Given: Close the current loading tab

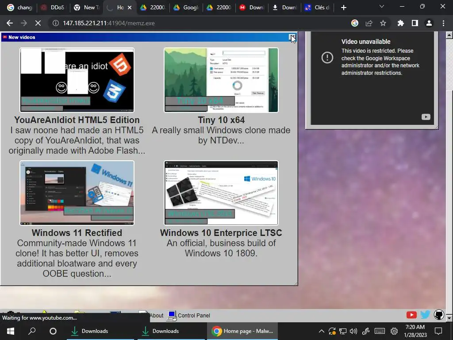Looking at the screenshot, I should click(130, 8).
